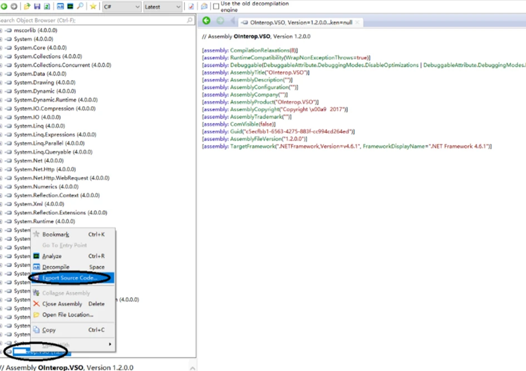Click the open file folder toolbar icon
Screen dimensions: 526x371
(x=27, y=7)
